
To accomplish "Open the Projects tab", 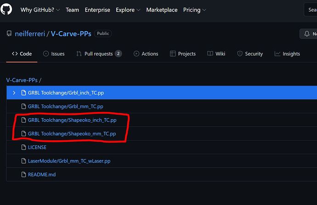I will point(183,54).
